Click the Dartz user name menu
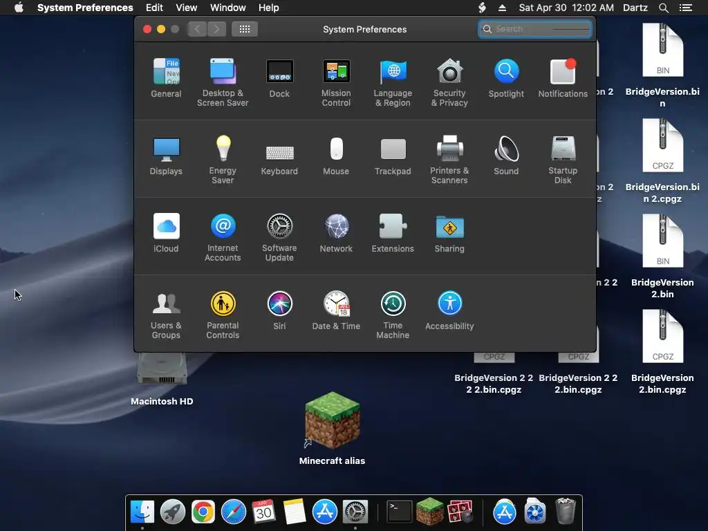708x531 pixels. point(635,8)
